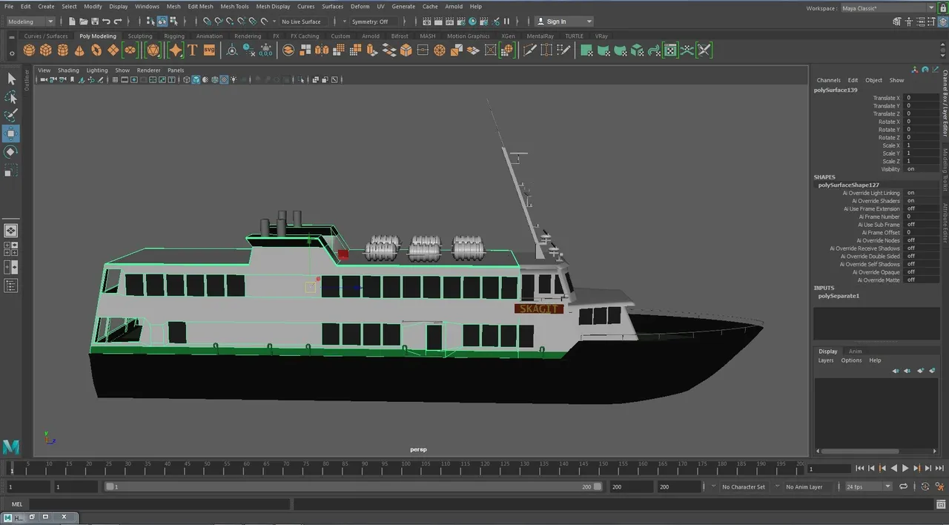The width and height of the screenshot is (949, 525).
Task: Create polygon Type text with T icon
Action: (x=192, y=50)
